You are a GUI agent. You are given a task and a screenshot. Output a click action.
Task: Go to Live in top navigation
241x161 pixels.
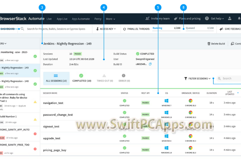(49, 19)
